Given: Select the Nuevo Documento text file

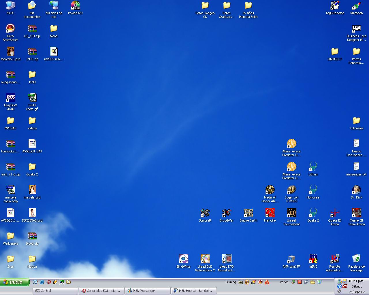Looking at the screenshot, I should pos(356,143).
